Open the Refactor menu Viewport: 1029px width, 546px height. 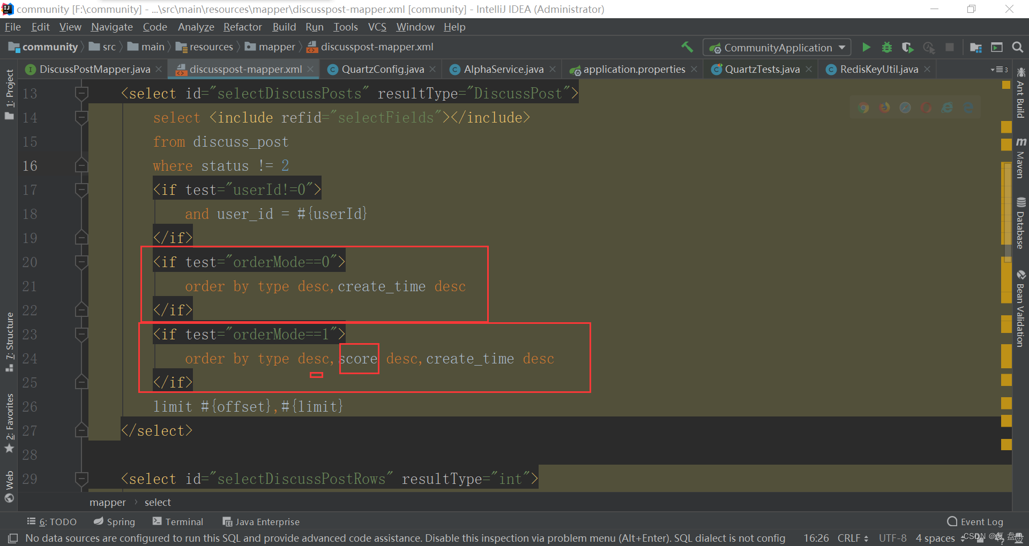(242, 27)
